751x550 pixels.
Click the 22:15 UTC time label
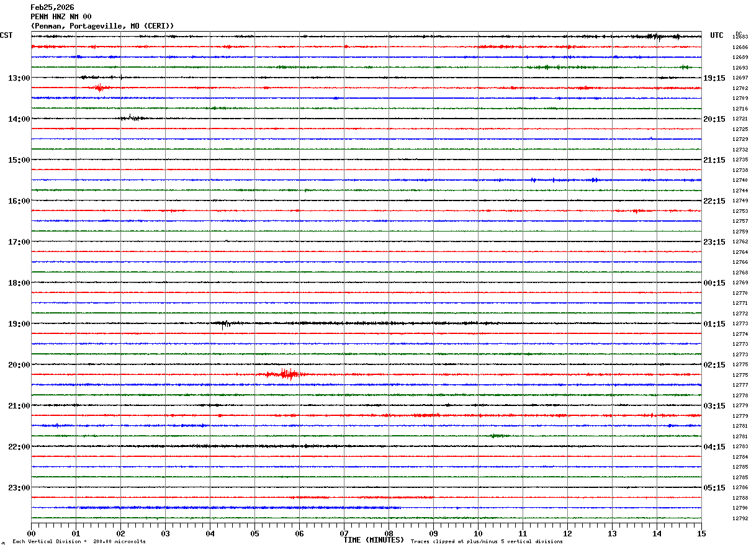(714, 201)
